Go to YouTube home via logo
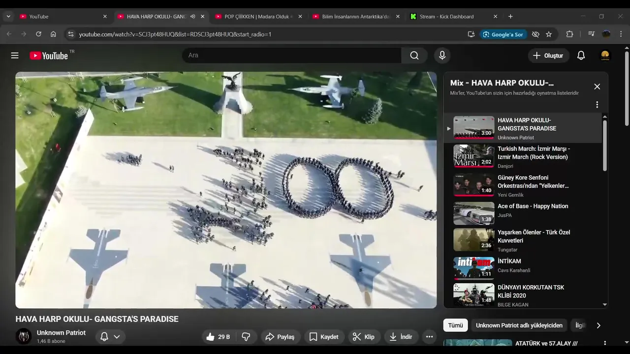 tap(48, 56)
